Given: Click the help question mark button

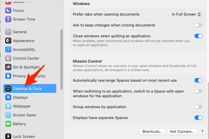Looking at the screenshot, I should click(202, 132).
